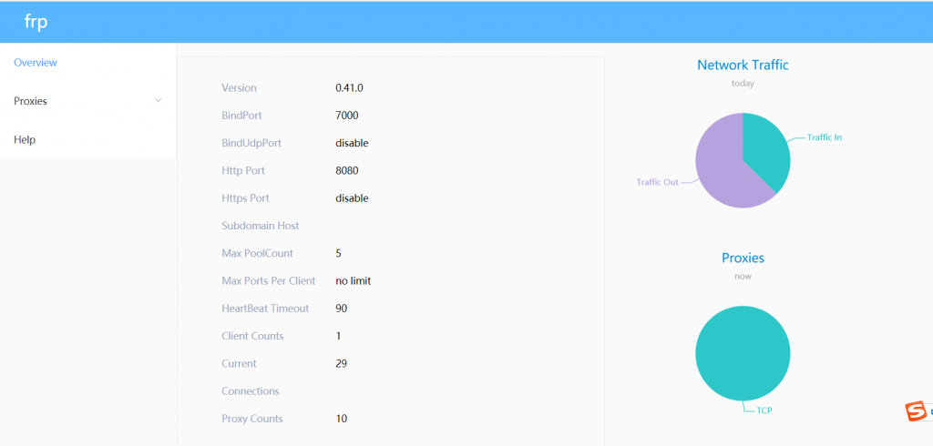Click the HeartBeat Timeout value 90
The image size is (933, 446).
[341, 309]
